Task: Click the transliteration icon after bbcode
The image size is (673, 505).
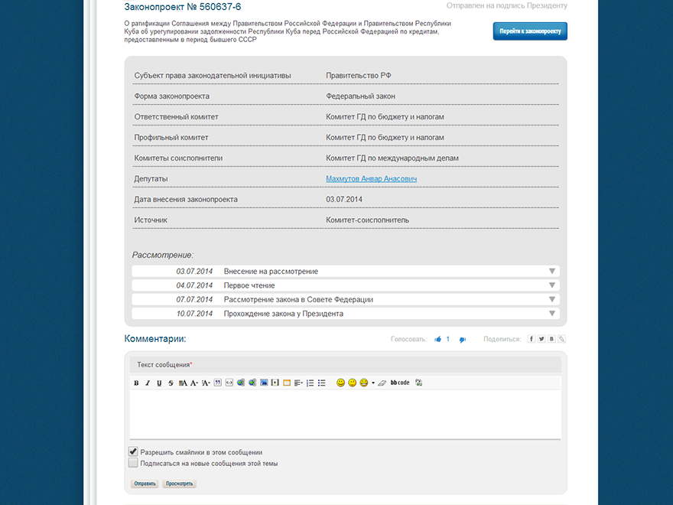Action: [x=419, y=383]
